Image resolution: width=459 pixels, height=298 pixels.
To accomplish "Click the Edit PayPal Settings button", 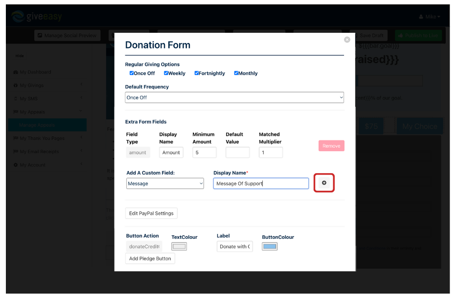I will [151, 213].
